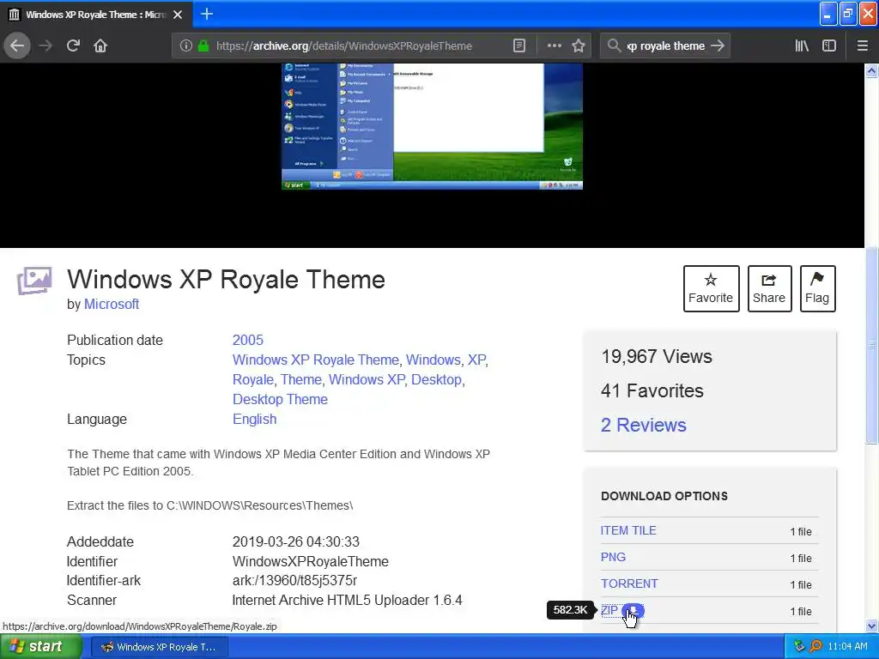Show sidebars icon in toolbar
The width and height of the screenshot is (879, 659).
[x=828, y=46]
